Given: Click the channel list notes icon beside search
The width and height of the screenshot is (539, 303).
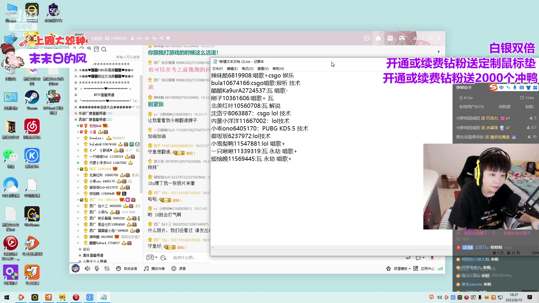Looking at the screenshot, I should click(x=96, y=49).
